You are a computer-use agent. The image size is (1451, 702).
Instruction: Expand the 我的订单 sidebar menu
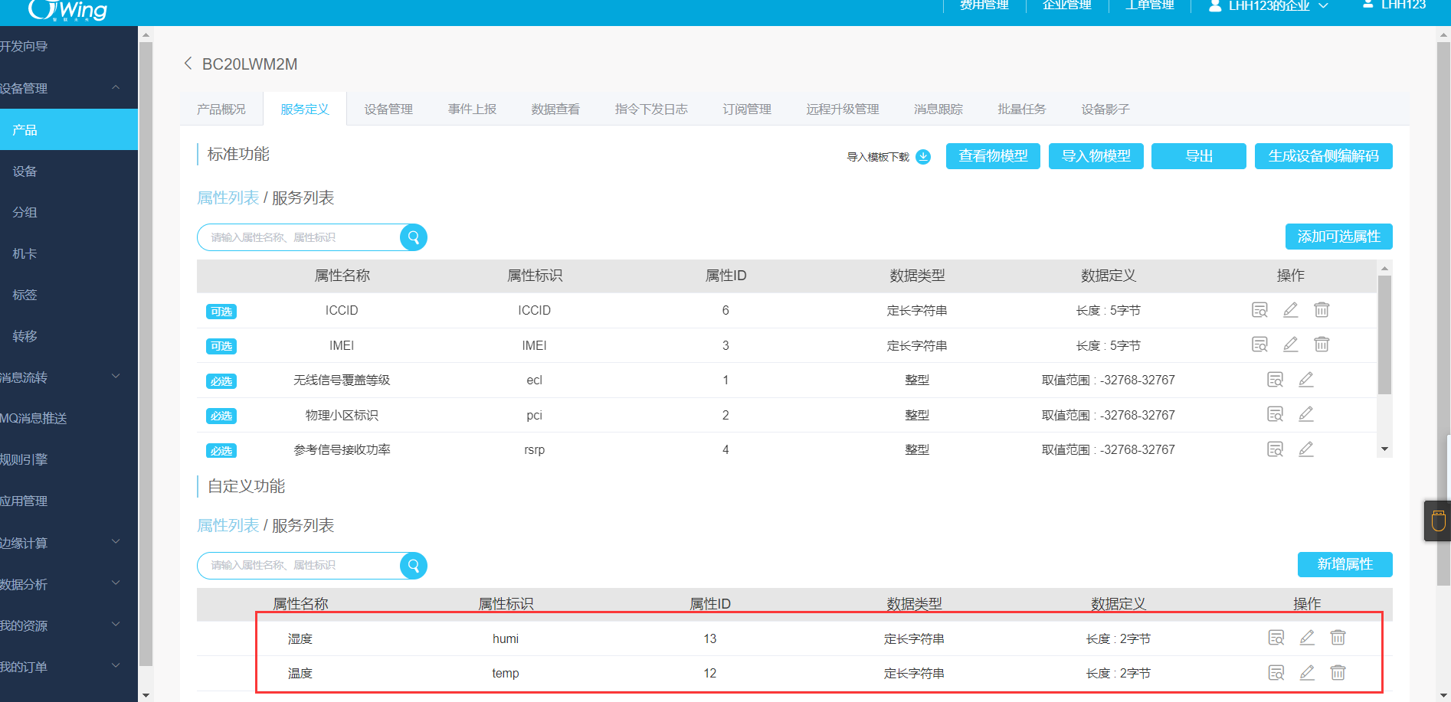coord(116,666)
